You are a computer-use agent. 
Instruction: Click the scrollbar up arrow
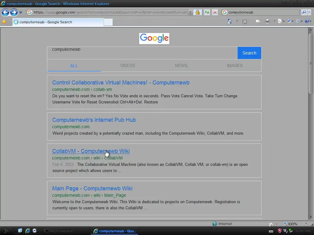(x=311, y=30)
